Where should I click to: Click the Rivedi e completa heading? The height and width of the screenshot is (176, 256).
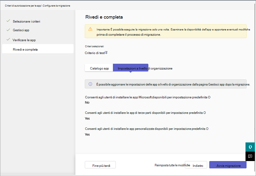coord(104,17)
